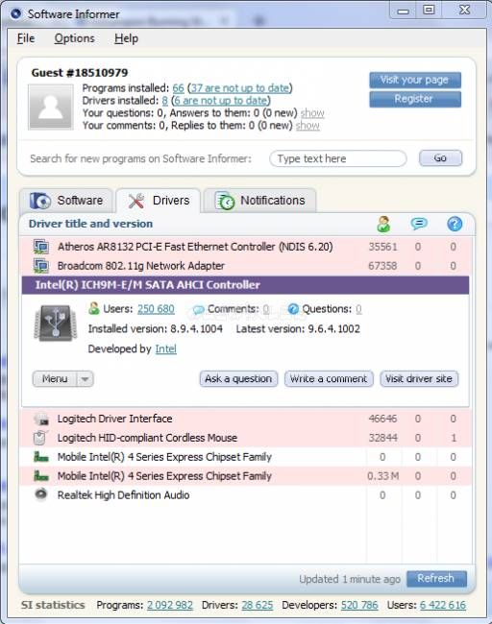Click the highlighted Mobile Intel chipset icon

pyautogui.click(x=41, y=476)
